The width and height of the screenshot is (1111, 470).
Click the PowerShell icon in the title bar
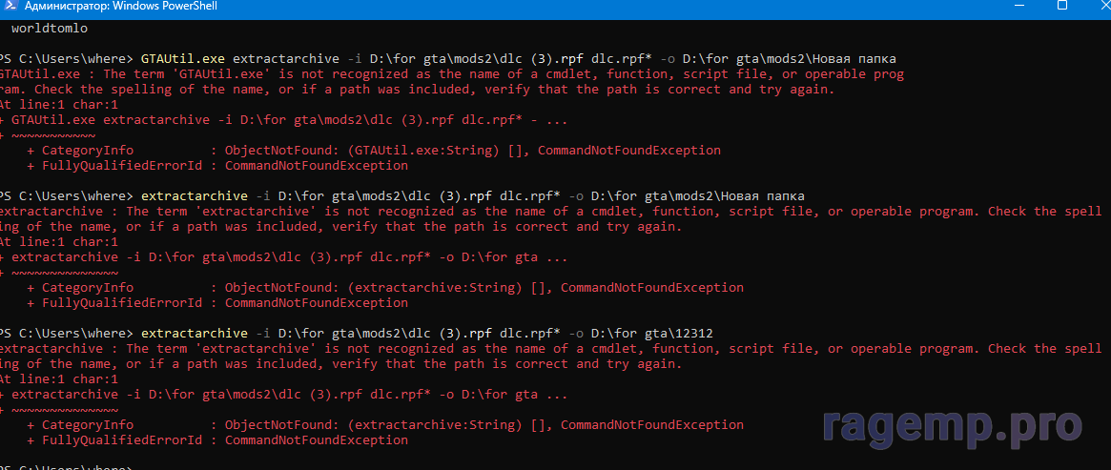click(6, 8)
